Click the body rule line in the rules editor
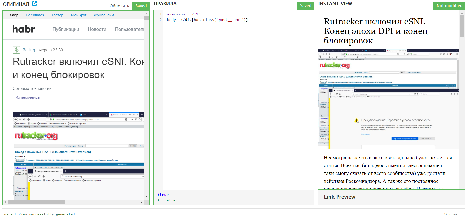 [207, 20]
